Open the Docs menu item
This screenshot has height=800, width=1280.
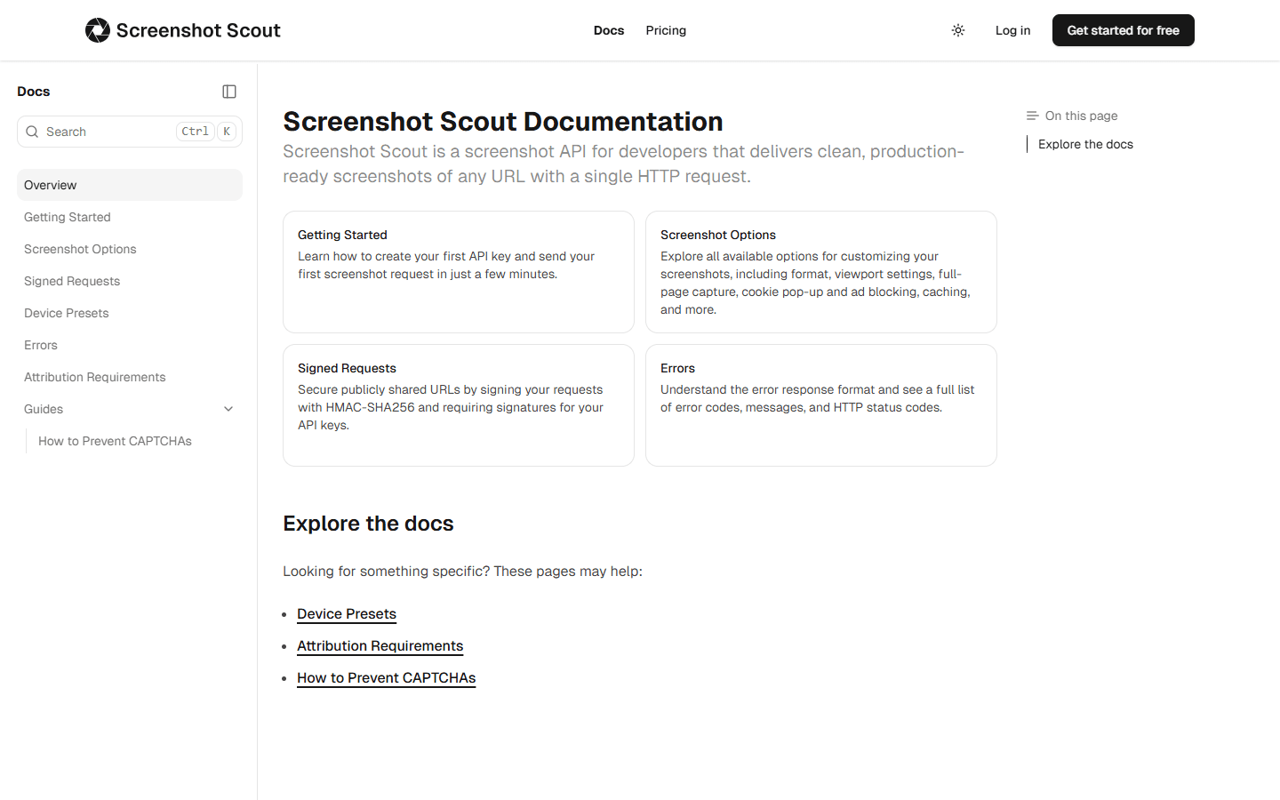pyautogui.click(x=609, y=29)
